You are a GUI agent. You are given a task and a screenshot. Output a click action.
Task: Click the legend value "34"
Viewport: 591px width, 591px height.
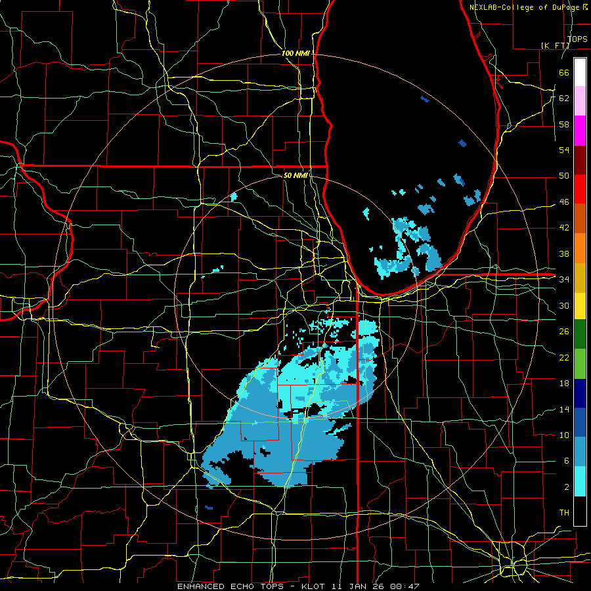564,279
